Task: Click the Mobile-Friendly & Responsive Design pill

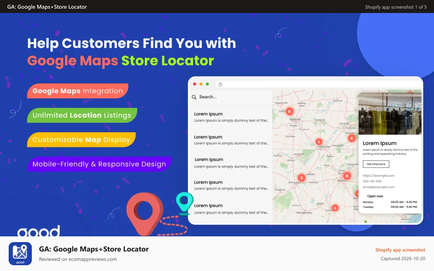Action: pos(99,164)
